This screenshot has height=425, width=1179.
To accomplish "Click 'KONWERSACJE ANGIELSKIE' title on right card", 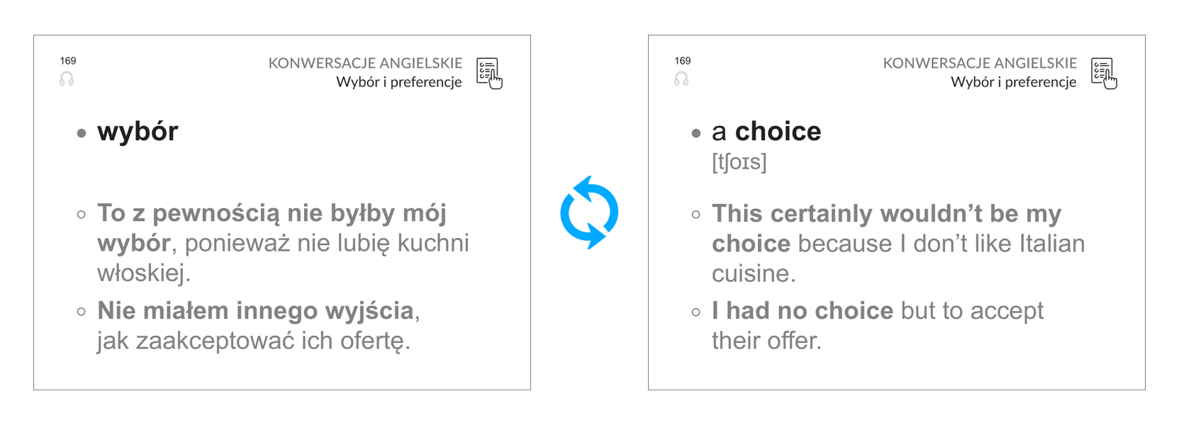I will coord(980,63).
